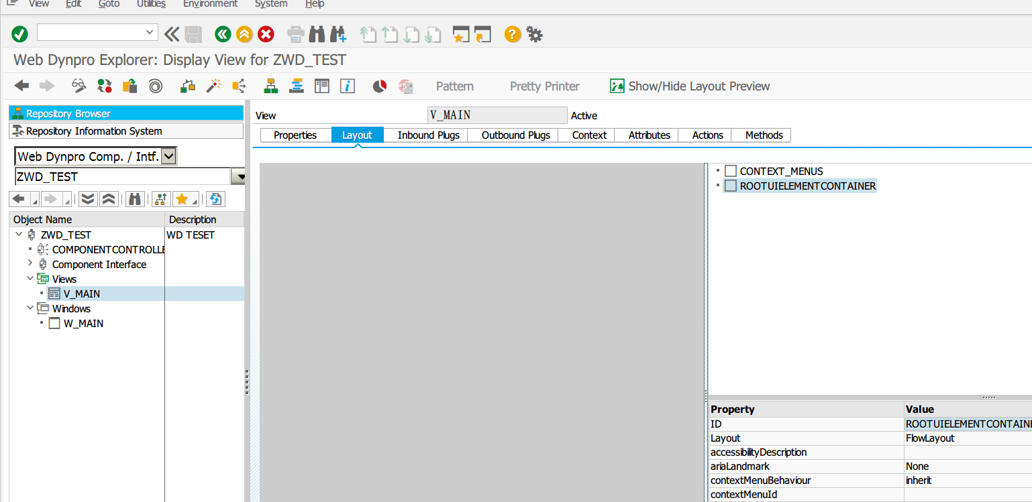Open Repository Information System
Screen dimensions: 1032x502
(87, 131)
